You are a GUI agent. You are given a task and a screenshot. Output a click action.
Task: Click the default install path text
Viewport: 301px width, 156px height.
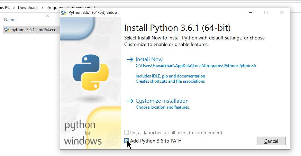(195, 66)
